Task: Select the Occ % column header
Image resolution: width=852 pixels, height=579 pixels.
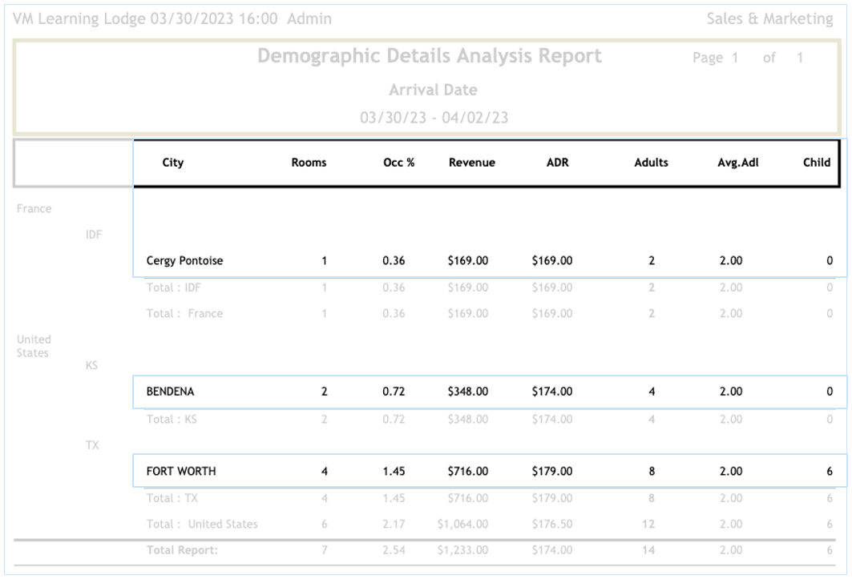Action: (398, 163)
